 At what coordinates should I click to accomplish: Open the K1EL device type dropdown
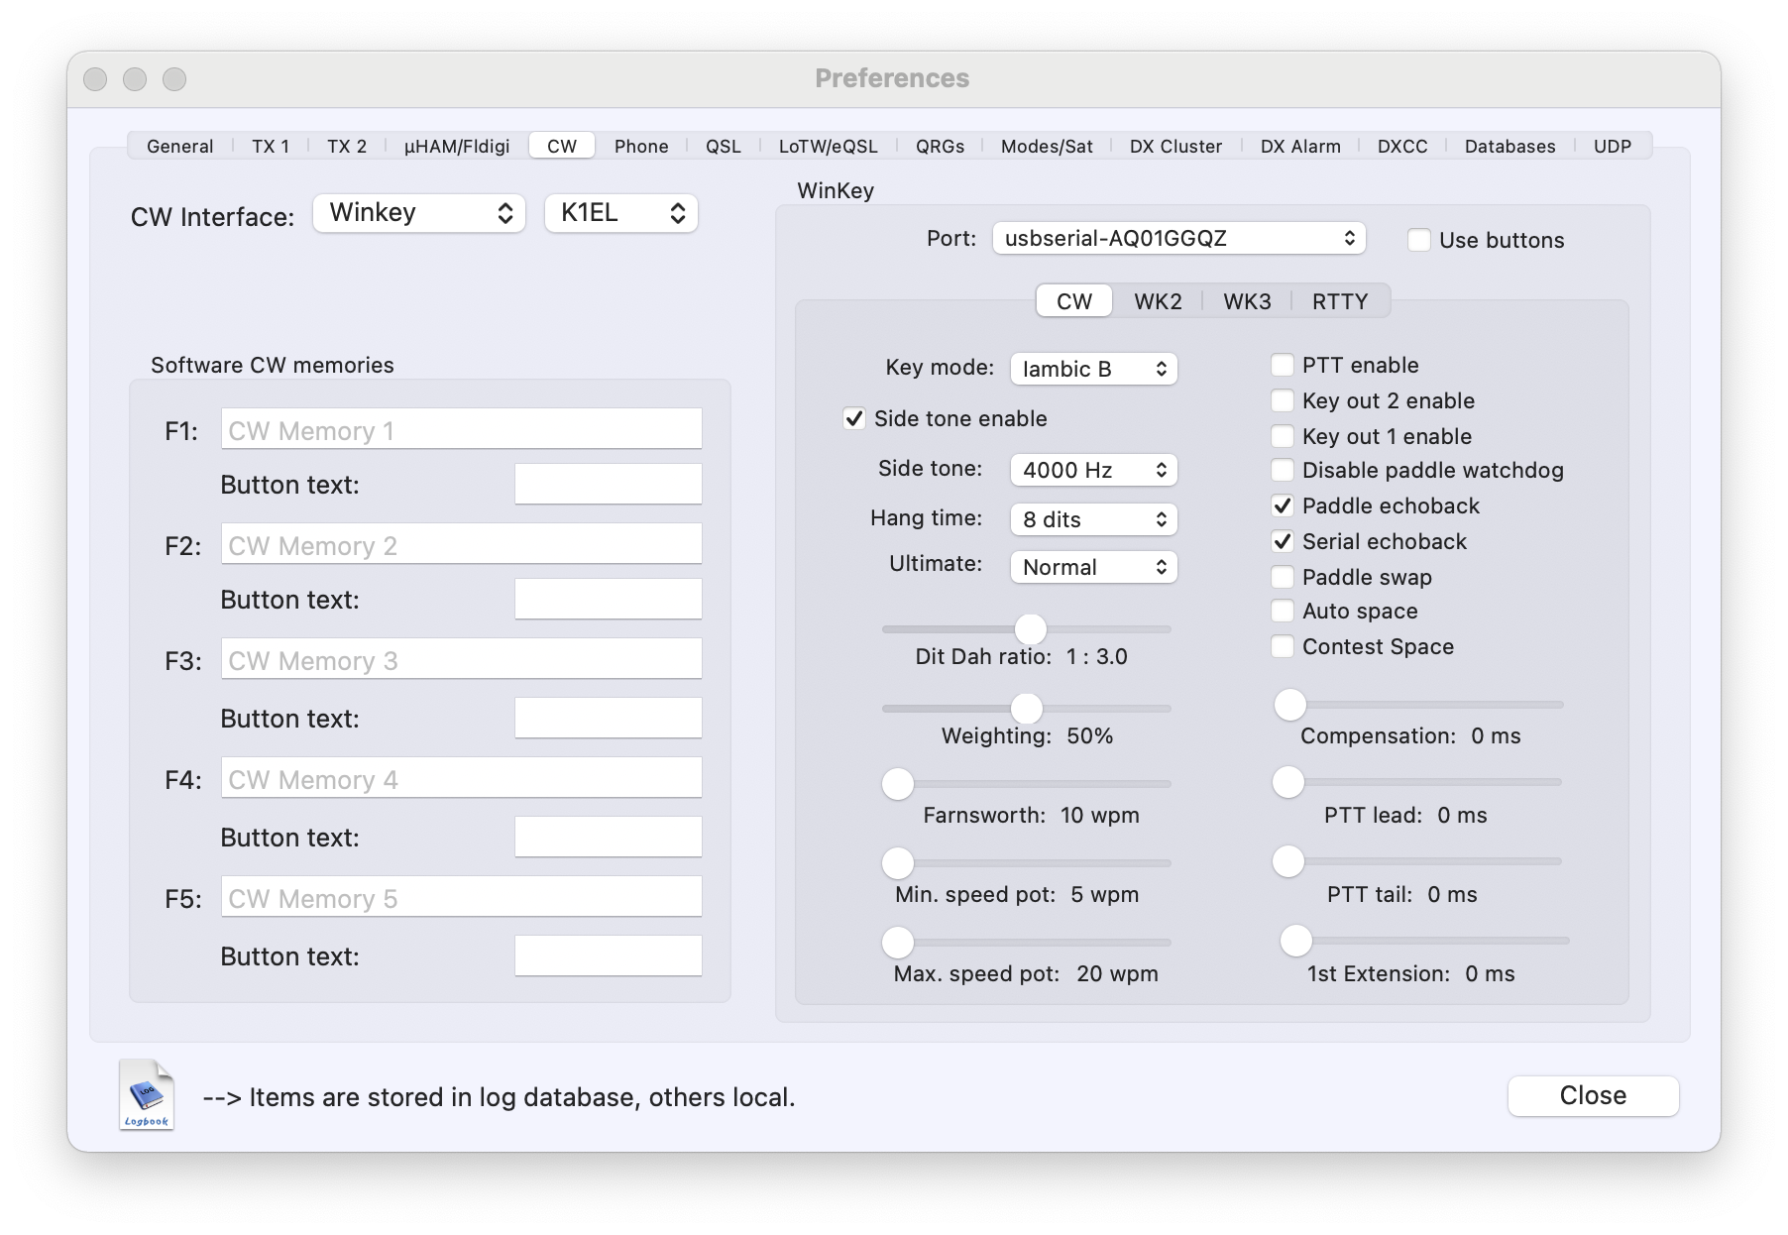point(621,213)
